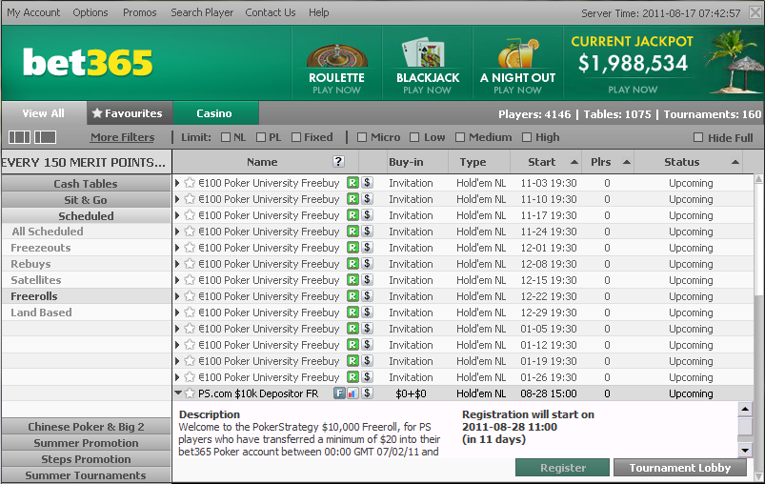Expand the 11-10 19:30 Freebuy row
The height and width of the screenshot is (484, 765).
click(x=177, y=199)
